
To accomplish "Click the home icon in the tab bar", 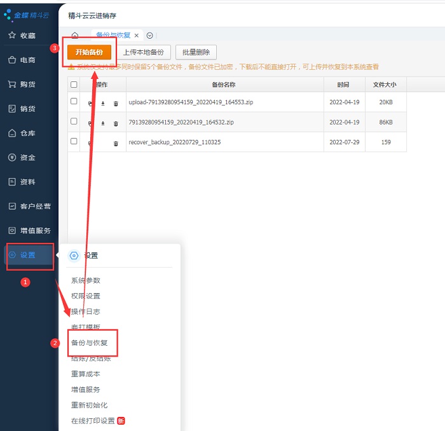I will (x=75, y=36).
